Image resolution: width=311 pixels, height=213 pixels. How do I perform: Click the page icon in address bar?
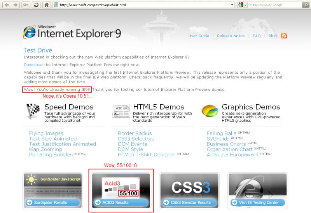point(56,5)
